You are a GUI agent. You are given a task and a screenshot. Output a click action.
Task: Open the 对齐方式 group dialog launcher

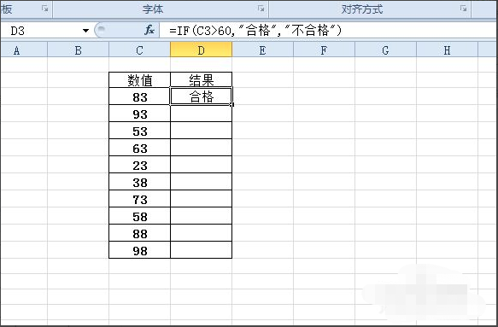[463, 9]
